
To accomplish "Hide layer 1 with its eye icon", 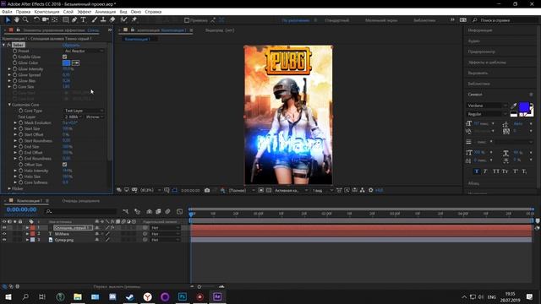I will [x=4, y=228].
